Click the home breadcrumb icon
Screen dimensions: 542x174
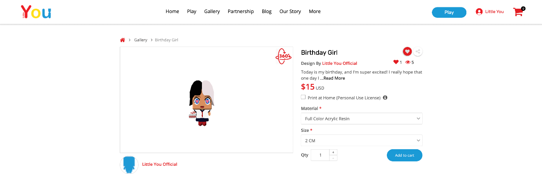pos(122,40)
